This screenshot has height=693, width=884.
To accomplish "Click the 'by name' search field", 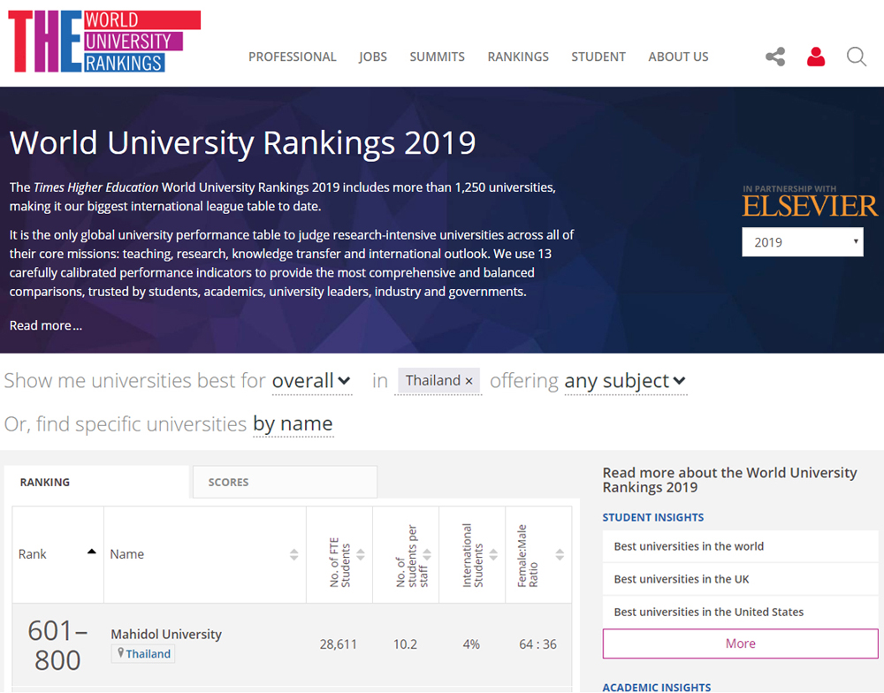I will tap(293, 424).
